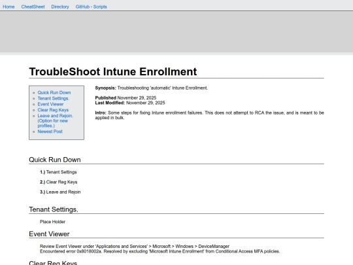Visit the GitHub - Scripts link

point(91,7)
